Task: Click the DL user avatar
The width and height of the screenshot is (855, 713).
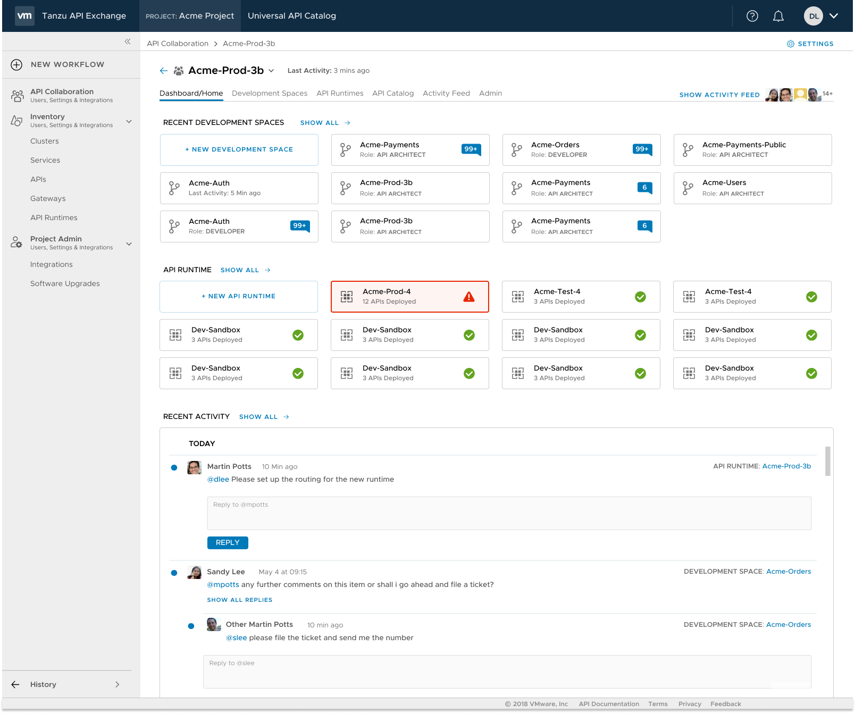Action: (x=814, y=16)
